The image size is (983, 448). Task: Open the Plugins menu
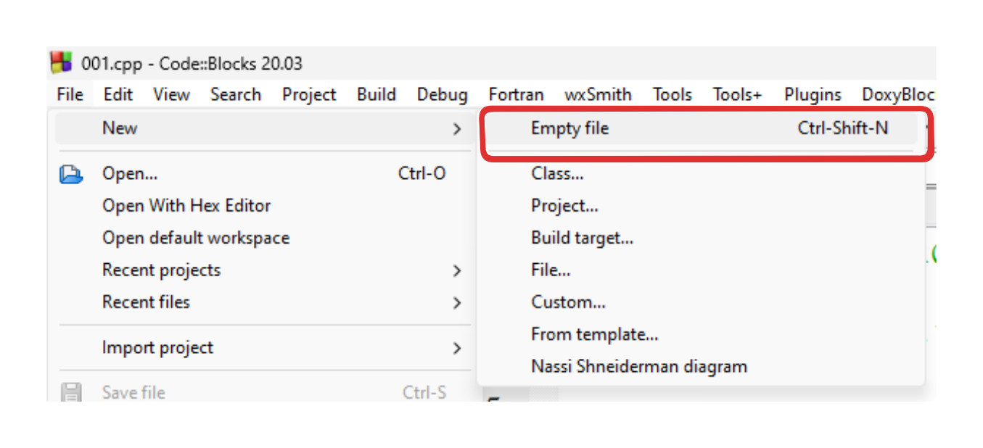click(813, 95)
